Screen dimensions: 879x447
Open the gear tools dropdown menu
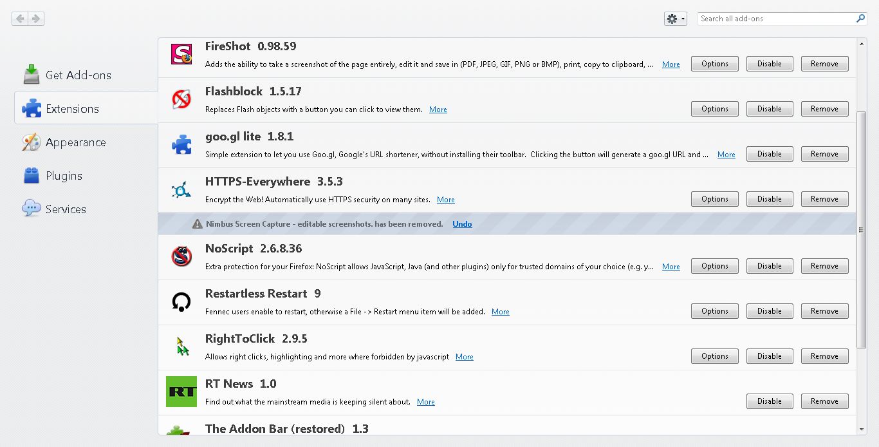point(675,19)
